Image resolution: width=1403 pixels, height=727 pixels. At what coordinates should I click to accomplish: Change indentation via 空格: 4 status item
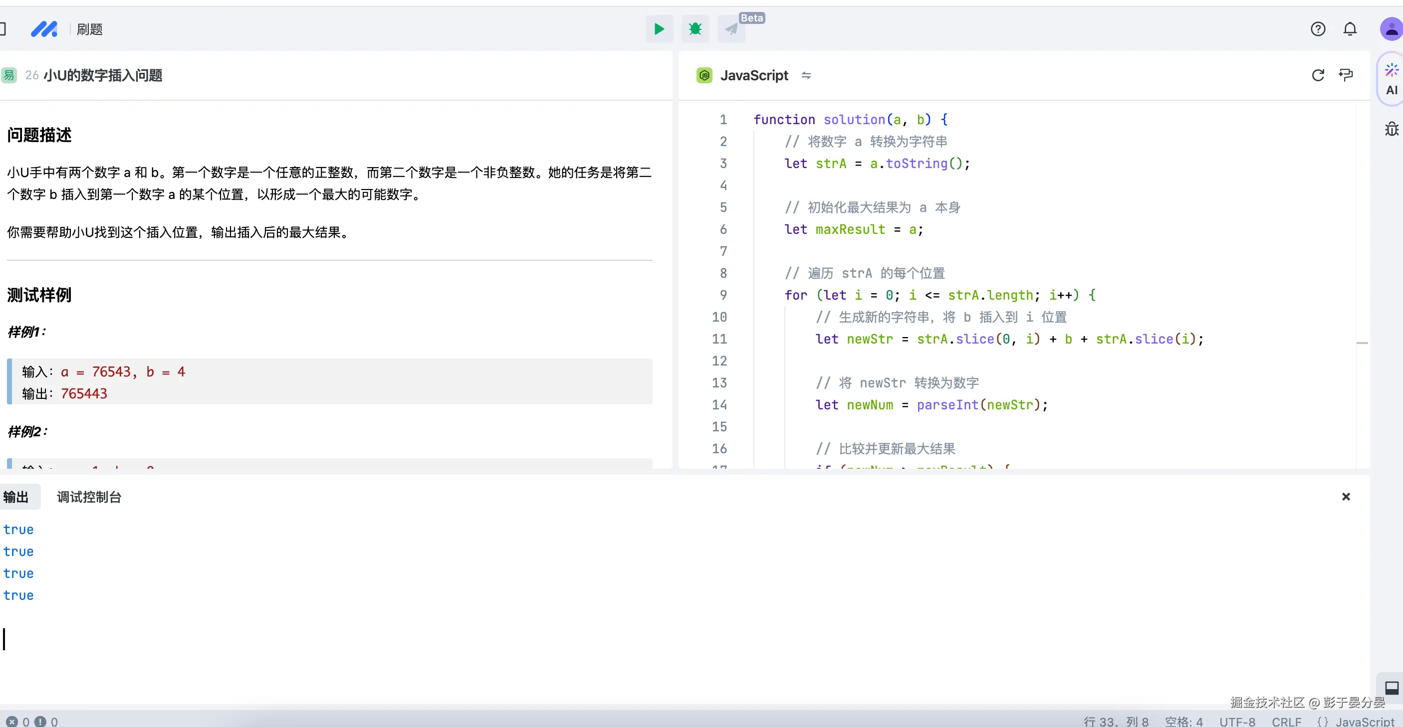pos(1183,721)
